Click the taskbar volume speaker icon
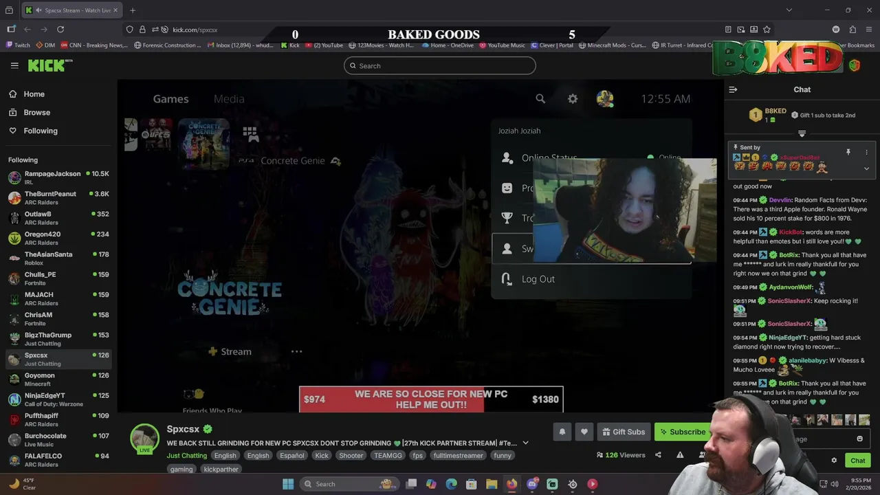880x495 pixels. pyautogui.click(x=835, y=484)
